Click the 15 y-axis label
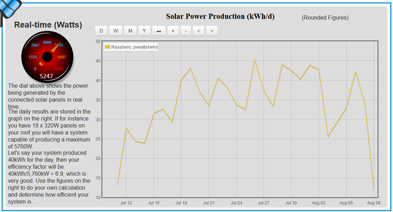This screenshot has height=212, width=393. pyautogui.click(x=98, y=178)
